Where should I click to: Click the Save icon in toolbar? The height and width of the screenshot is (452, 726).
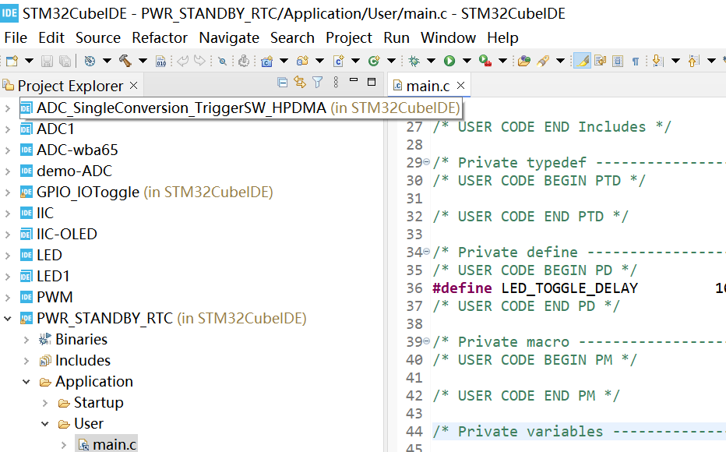tap(47, 61)
